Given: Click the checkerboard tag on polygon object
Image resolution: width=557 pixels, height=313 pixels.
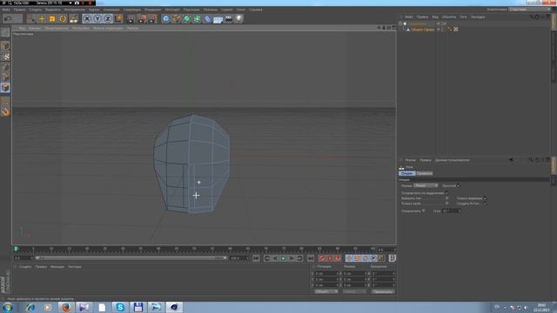Looking at the screenshot, I should click(x=456, y=30).
